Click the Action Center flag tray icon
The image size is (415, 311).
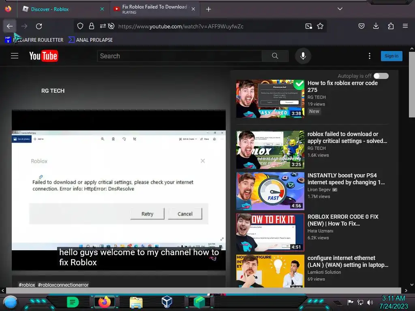[x=350, y=302]
